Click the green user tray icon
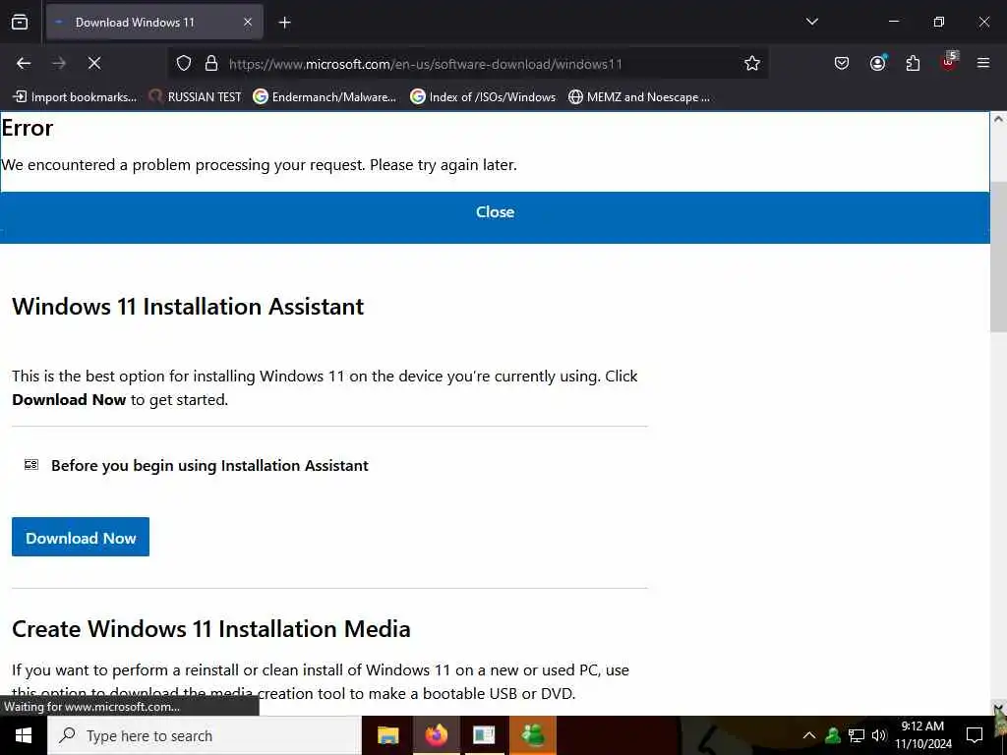 [x=833, y=735]
